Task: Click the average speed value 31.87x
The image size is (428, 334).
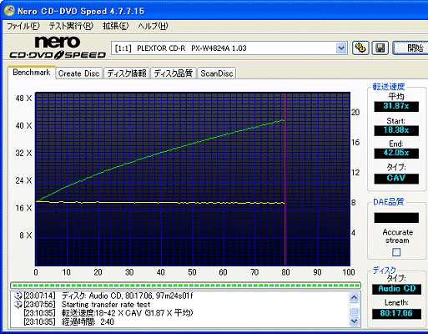Action: (396, 106)
